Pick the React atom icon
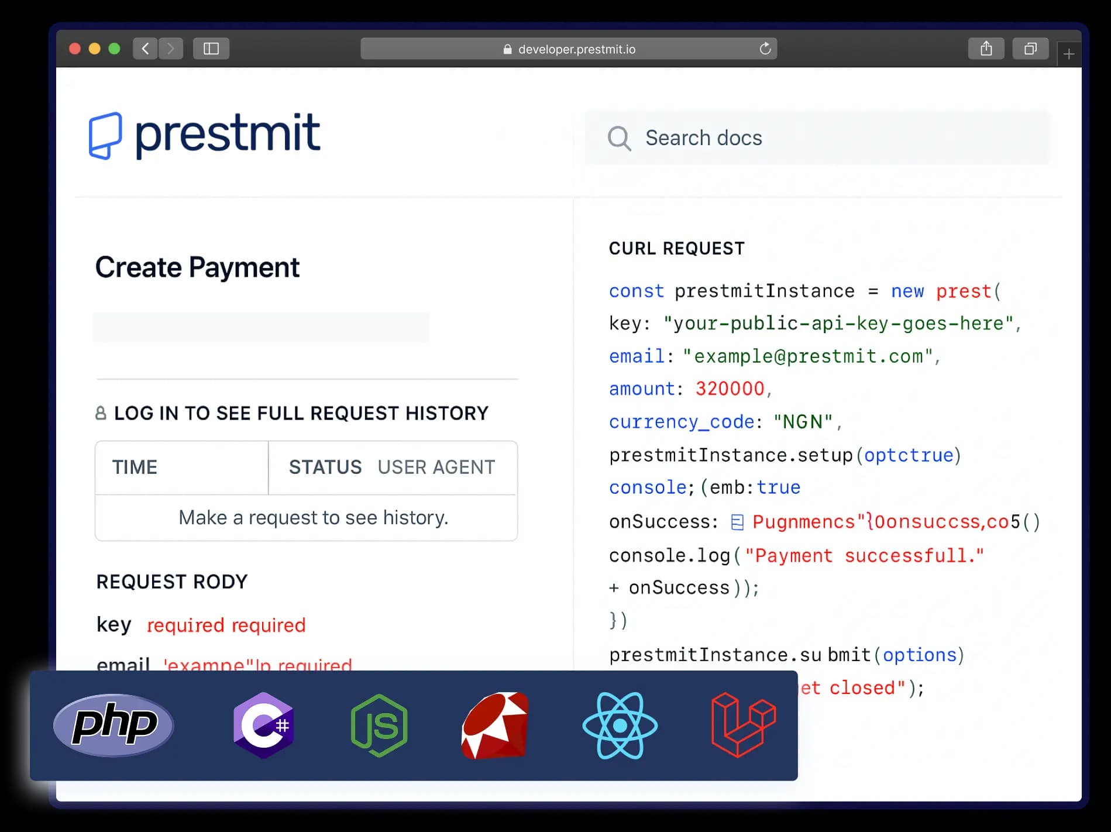This screenshot has height=832, width=1111. coord(620,726)
